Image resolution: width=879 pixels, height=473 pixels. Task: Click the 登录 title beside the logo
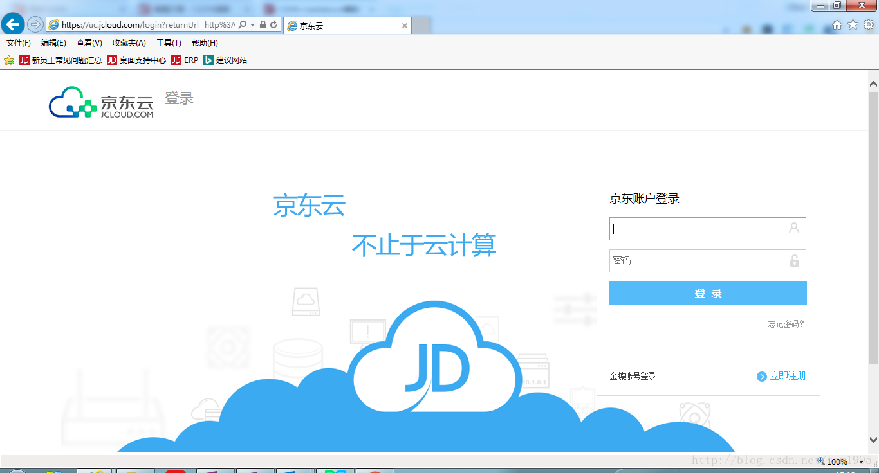[x=179, y=98]
